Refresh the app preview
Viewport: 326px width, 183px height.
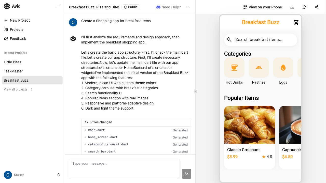(304, 7)
